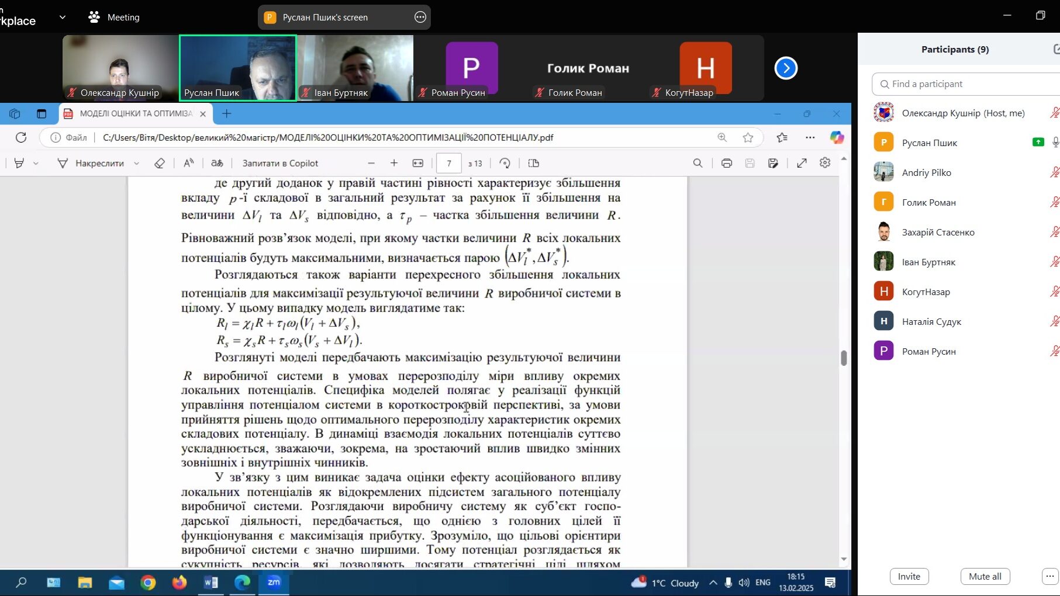This screenshot has height=596, width=1060.
Task: Click the PDF search magnifier icon
Action: (x=698, y=164)
